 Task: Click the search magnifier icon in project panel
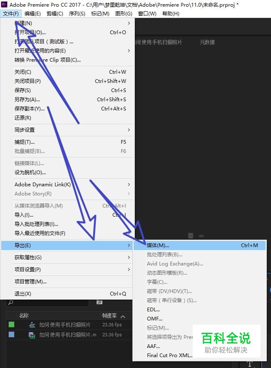coord(10,303)
